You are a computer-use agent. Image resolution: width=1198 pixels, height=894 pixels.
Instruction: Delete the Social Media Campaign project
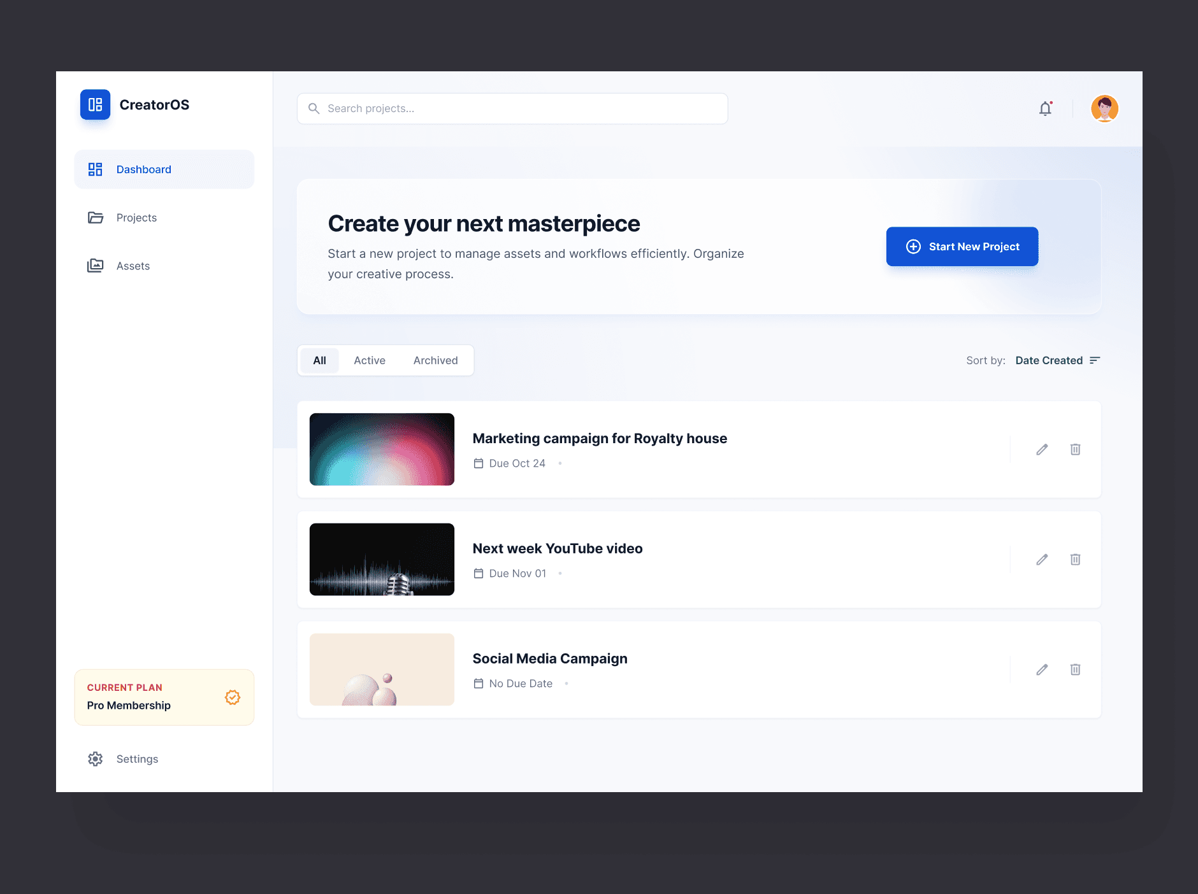(x=1075, y=670)
